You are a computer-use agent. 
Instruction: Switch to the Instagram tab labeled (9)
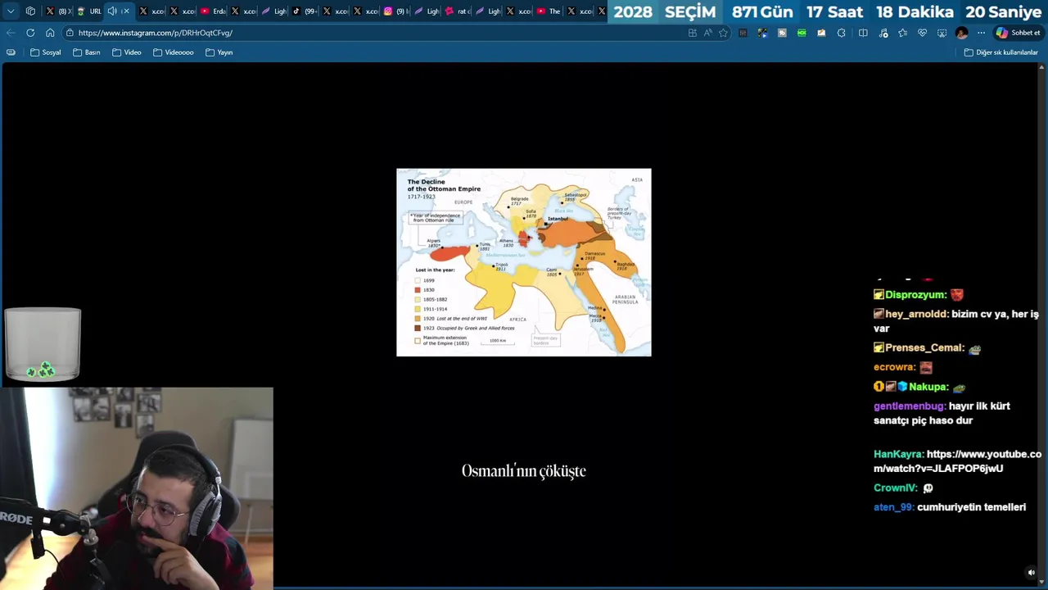pyautogui.click(x=396, y=11)
